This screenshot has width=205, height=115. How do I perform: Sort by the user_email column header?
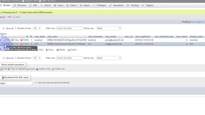110,36
